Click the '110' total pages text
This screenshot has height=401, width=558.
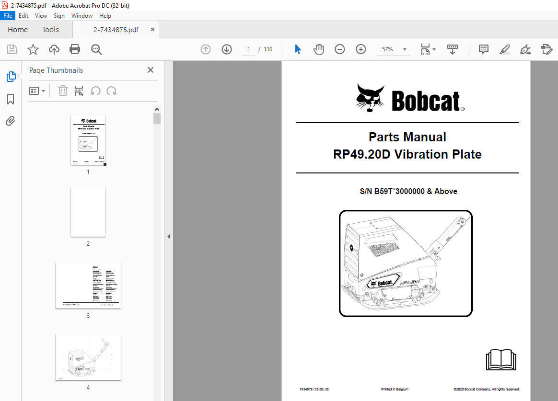[268, 49]
